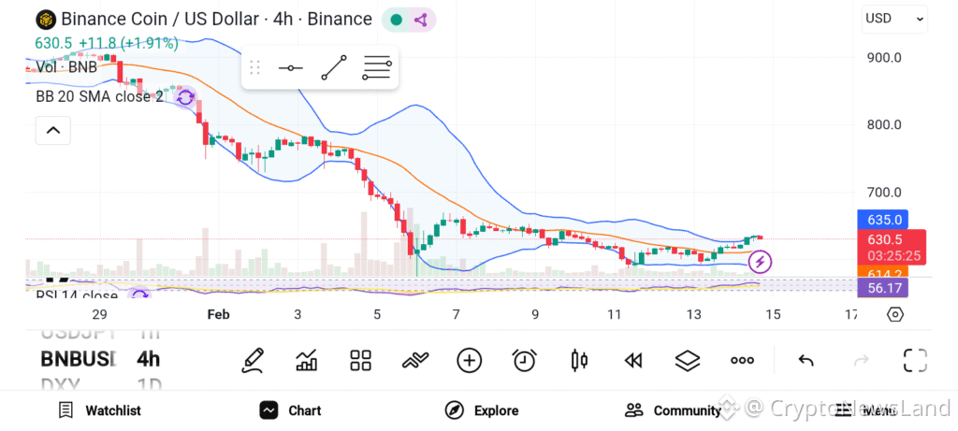
Task: Redo the last chart action
Action: point(861,361)
